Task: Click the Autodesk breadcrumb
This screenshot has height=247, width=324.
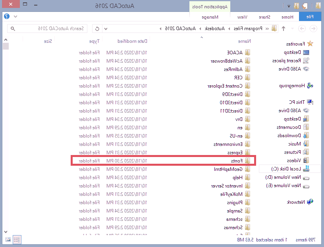Action: (215, 29)
